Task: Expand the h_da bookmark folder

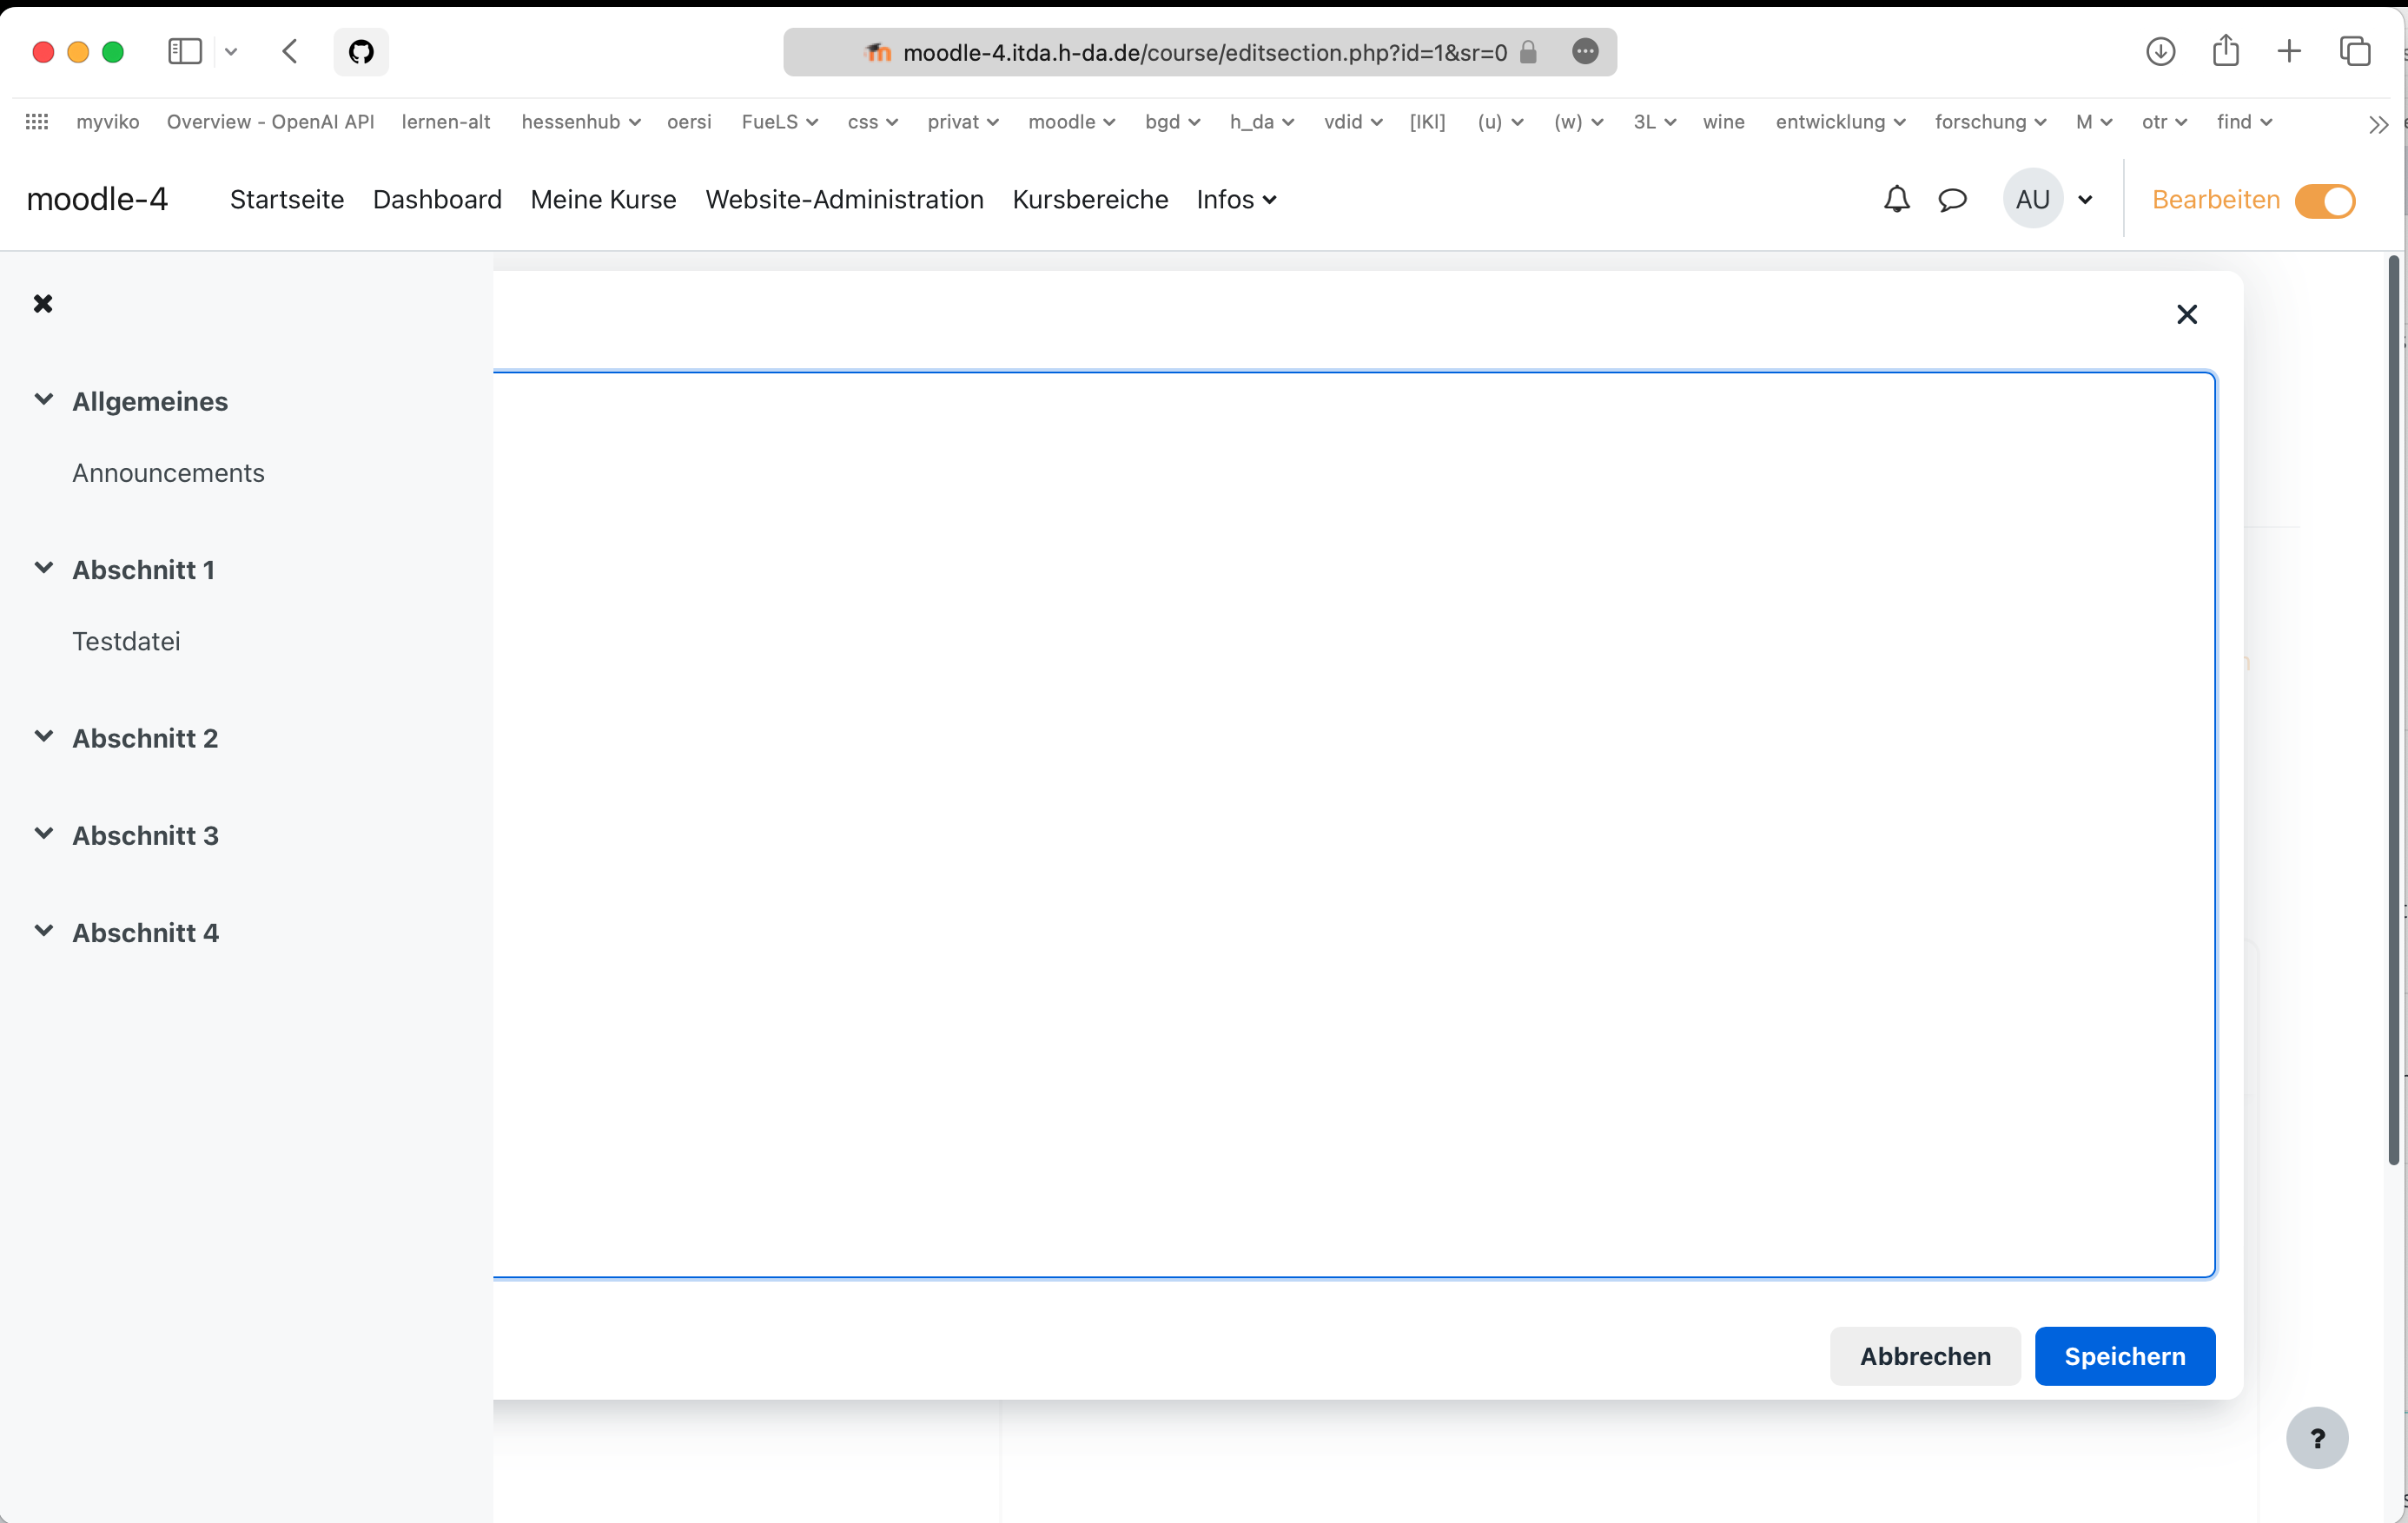Action: pyautogui.click(x=1262, y=122)
